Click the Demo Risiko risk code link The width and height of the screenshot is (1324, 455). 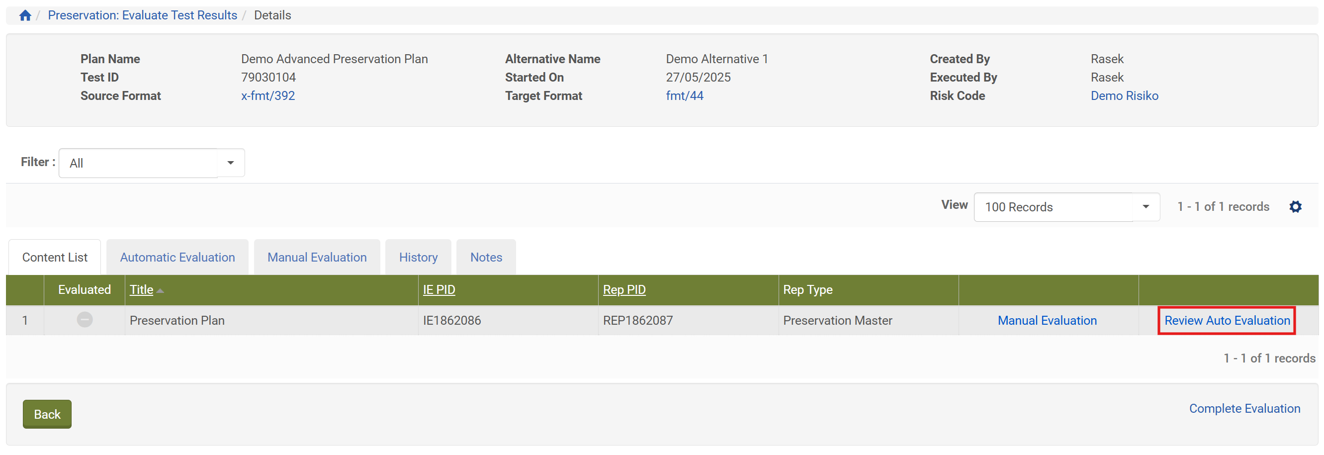pyautogui.click(x=1124, y=95)
